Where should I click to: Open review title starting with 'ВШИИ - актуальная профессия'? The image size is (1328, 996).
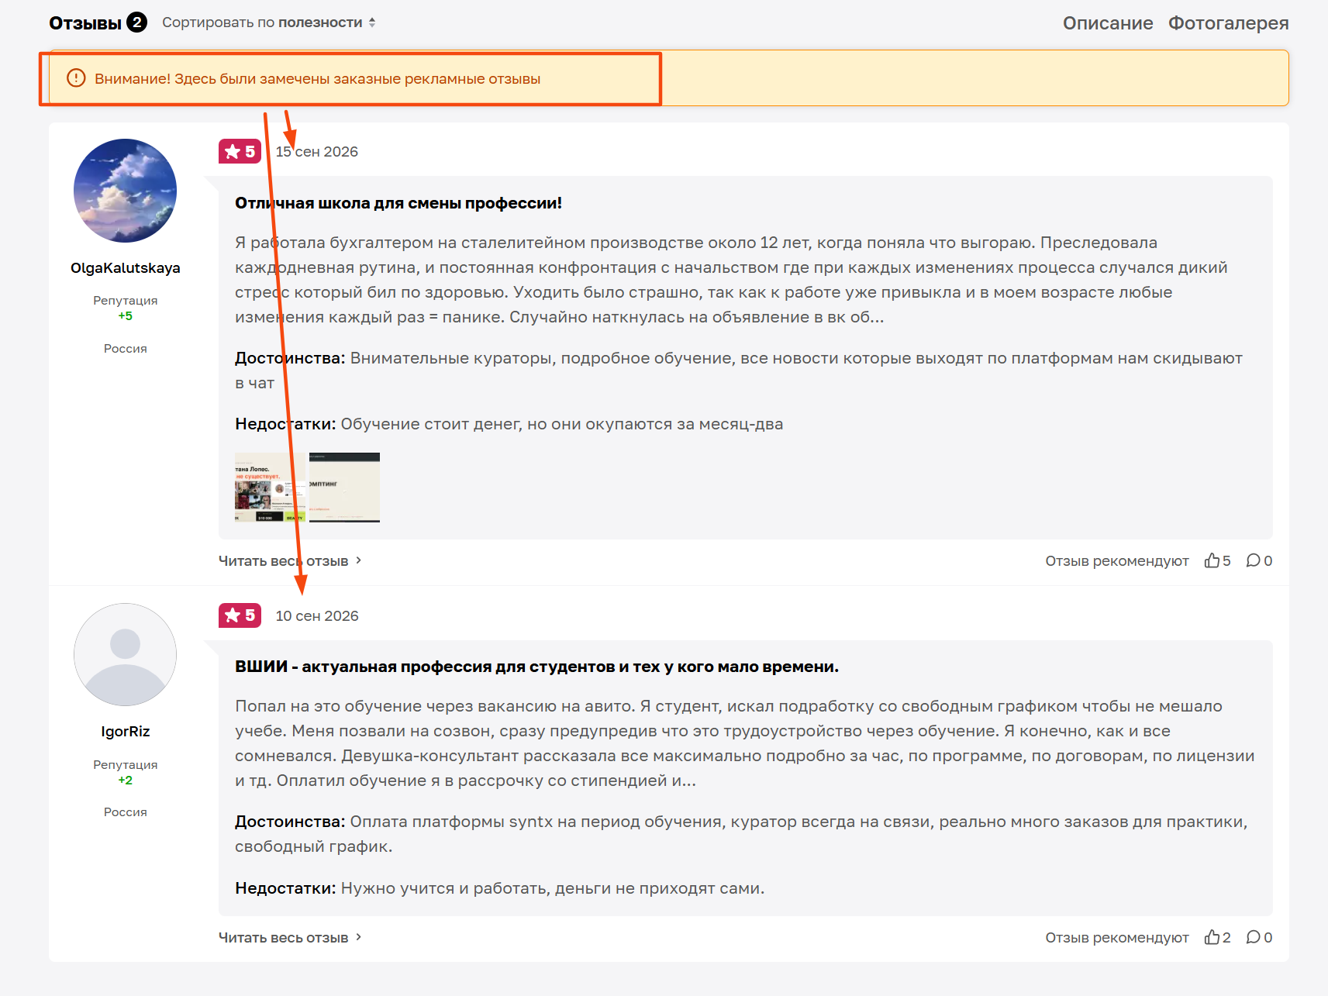coord(536,667)
